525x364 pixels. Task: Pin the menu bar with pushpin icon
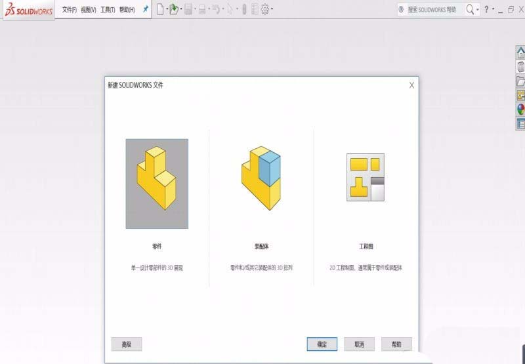click(x=145, y=9)
